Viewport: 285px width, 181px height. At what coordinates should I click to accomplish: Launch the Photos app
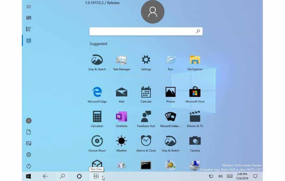click(170, 95)
